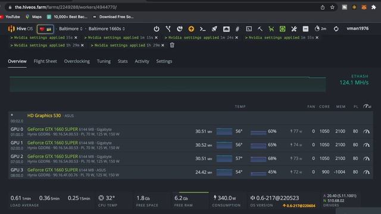Viewport: 381px width, 214px height.
Task: Click the rocket flight sheet icon
Action: (214, 29)
